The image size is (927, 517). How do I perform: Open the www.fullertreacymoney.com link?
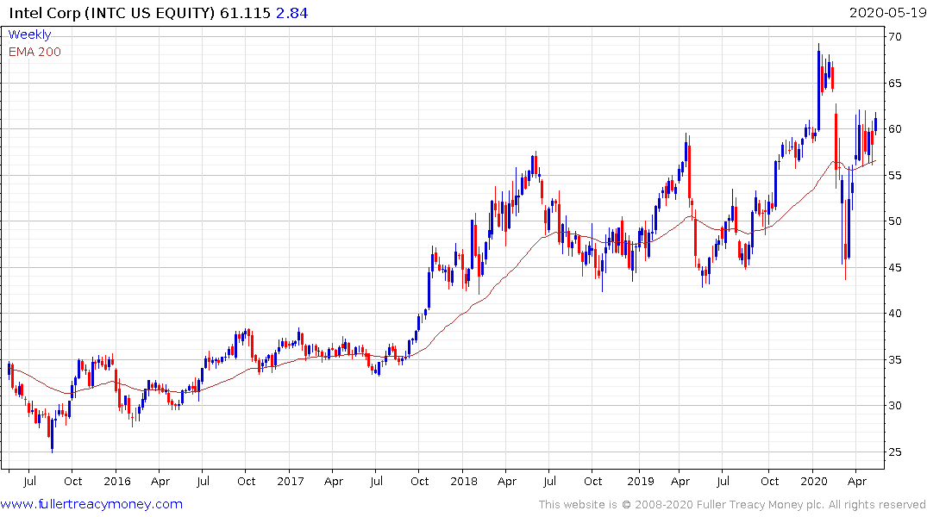[91, 504]
